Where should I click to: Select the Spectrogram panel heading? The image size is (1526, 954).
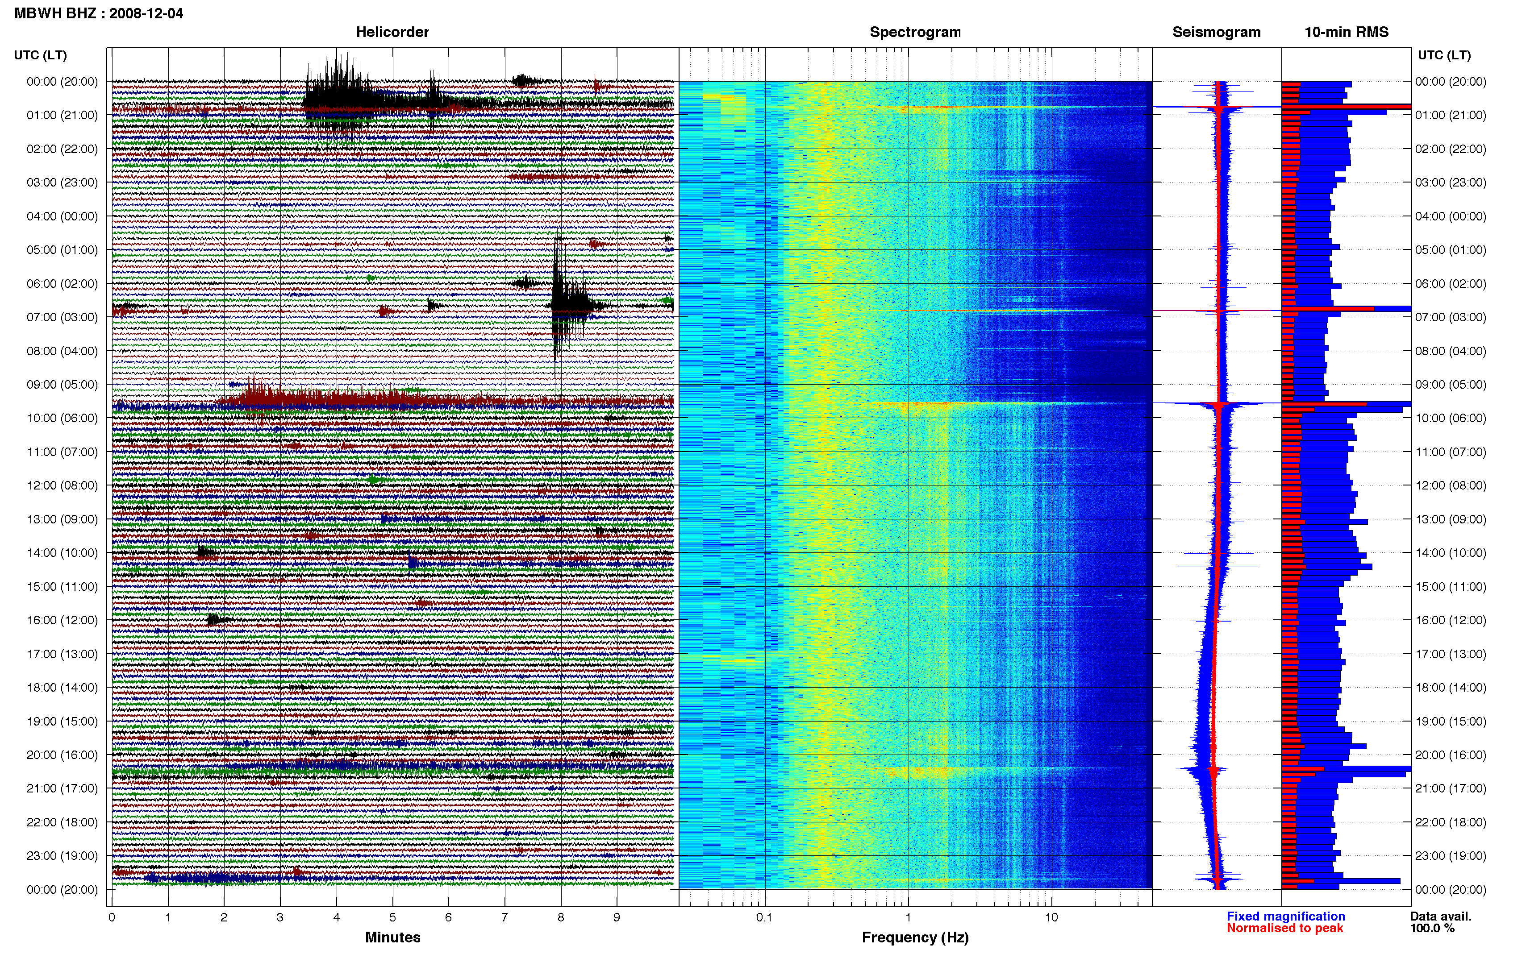pyautogui.click(x=915, y=32)
